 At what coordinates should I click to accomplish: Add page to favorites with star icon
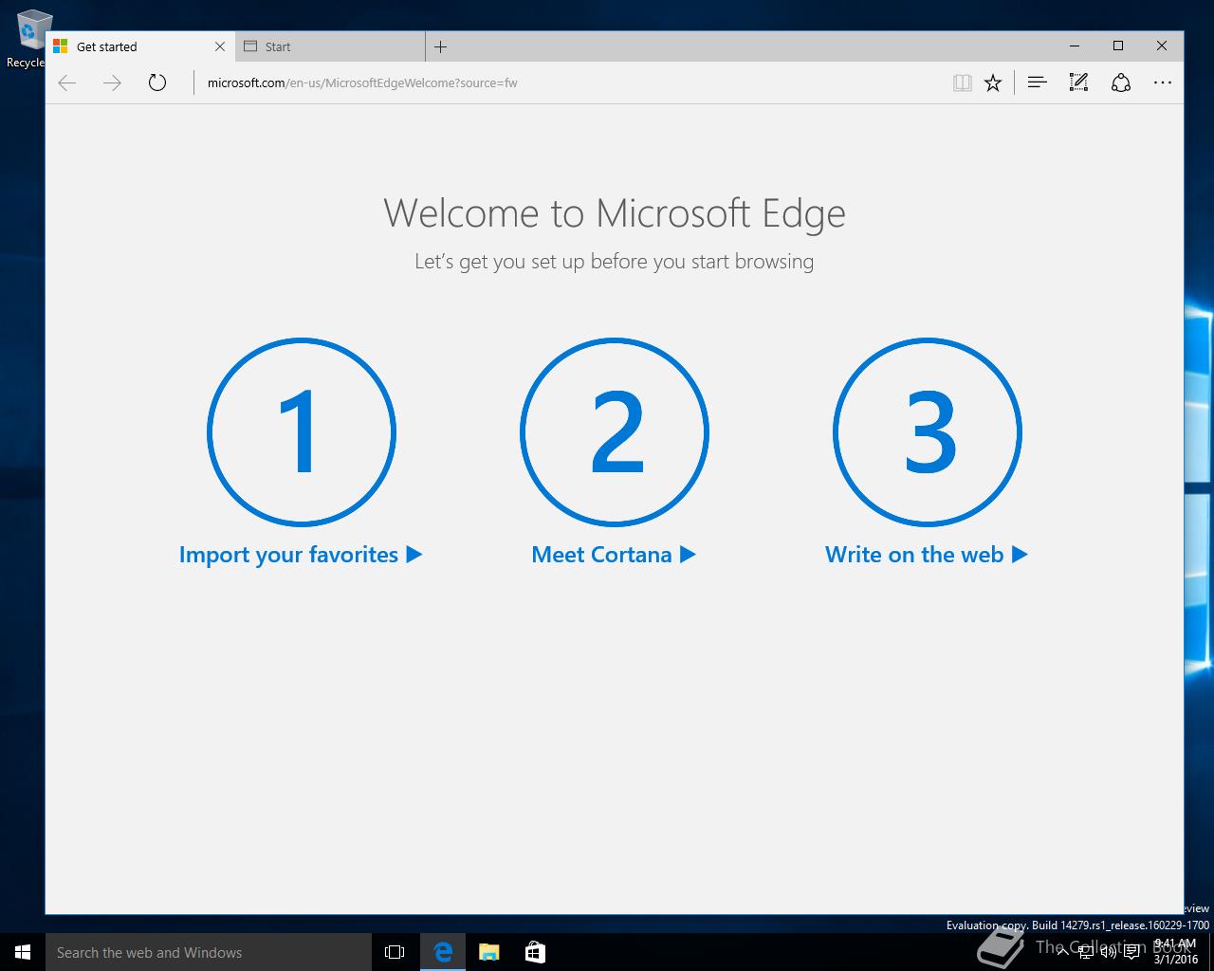[993, 83]
